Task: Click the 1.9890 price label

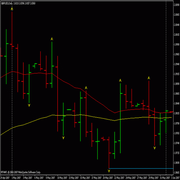Action: point(177,84)
